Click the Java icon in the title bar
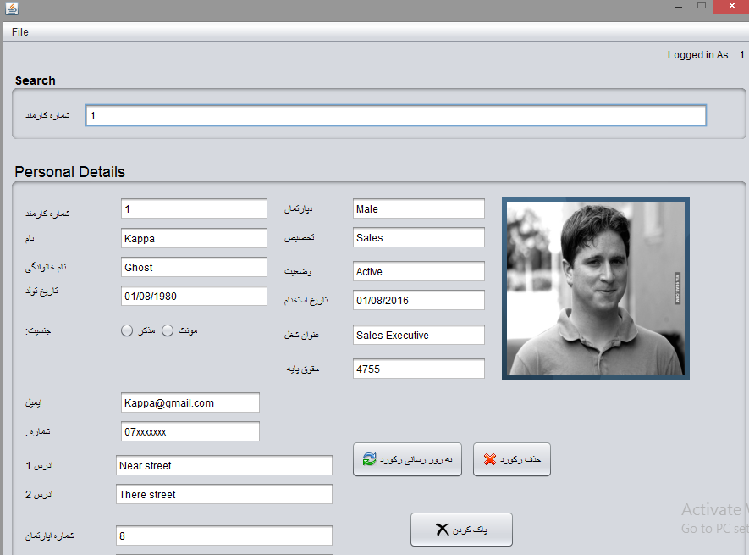749x555 pixels. point(10,8)
